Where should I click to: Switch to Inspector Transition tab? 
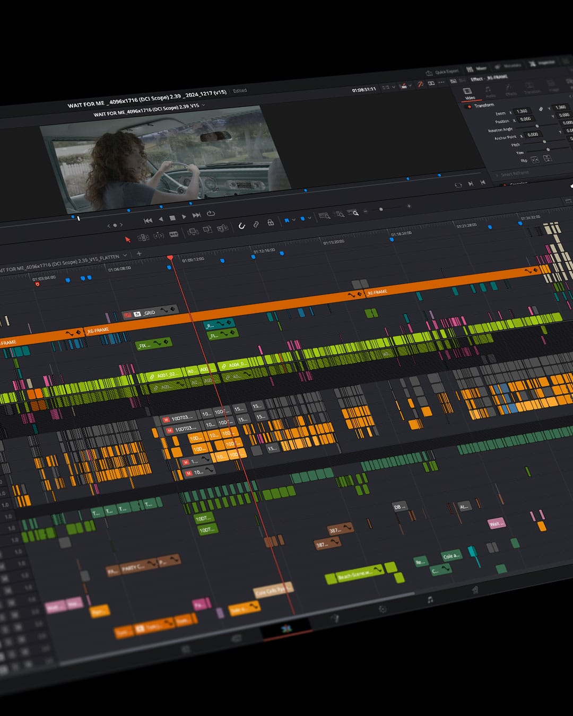(532, 88)
